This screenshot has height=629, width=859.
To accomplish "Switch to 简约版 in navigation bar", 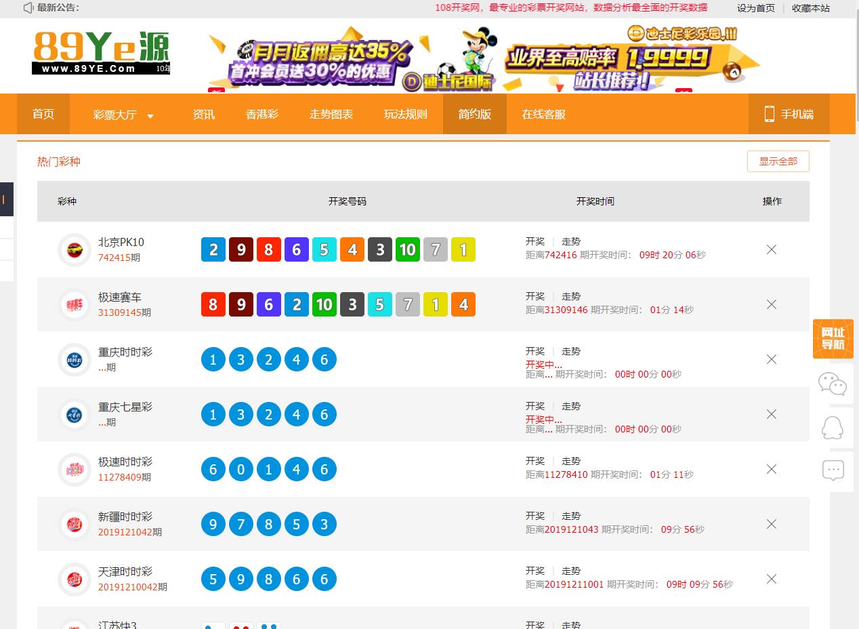I will (475, 114).
